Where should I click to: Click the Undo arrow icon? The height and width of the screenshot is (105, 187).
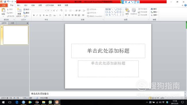[8, 1]
